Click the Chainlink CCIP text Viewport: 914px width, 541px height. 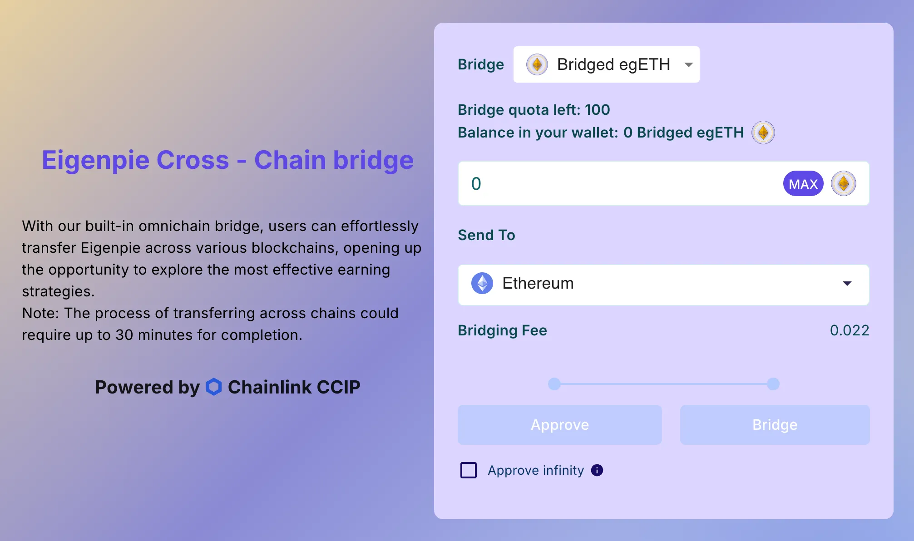point(294,387)
